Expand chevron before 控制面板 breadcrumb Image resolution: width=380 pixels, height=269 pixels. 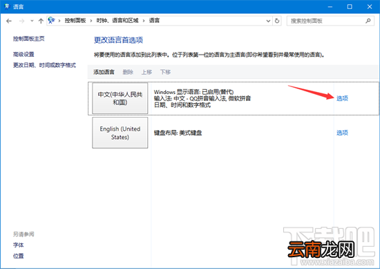tap(59, 21)
